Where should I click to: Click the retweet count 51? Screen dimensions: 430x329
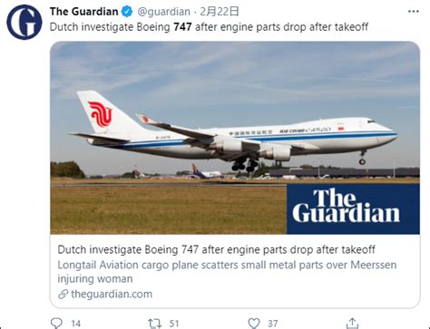(174, 324)
